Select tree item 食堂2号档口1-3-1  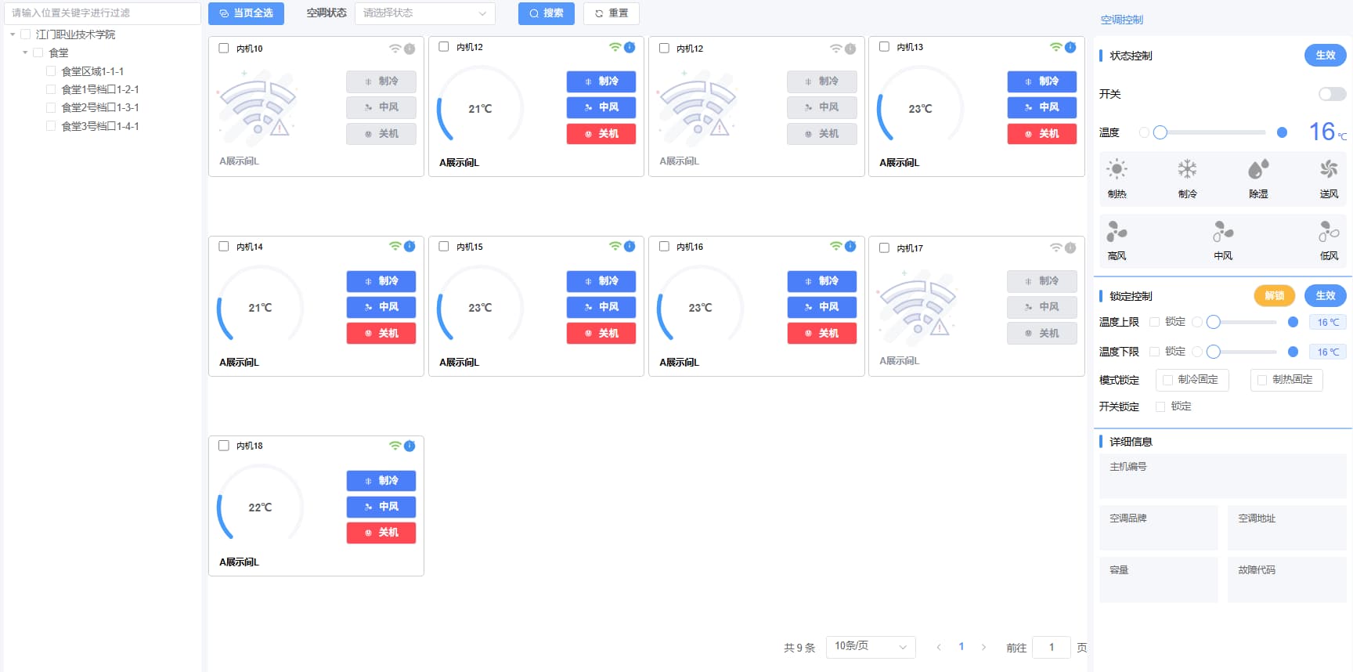coord(100,107)
